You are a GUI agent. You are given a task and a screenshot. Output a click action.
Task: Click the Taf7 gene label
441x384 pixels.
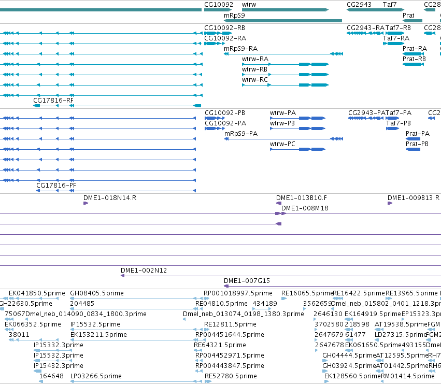[390, 5]
